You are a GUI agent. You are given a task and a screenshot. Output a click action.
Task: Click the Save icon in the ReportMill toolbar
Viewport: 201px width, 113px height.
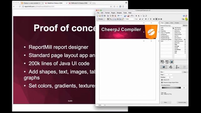tap(102, 16)
